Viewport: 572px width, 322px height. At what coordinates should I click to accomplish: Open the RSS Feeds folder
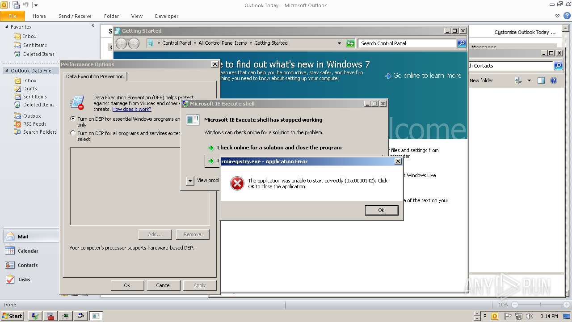[34, 124]
